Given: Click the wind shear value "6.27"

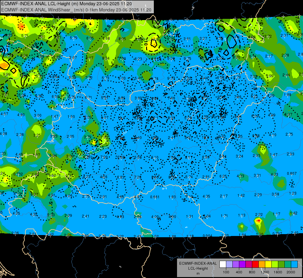Looking at the screenshot, I should click(x=34, y=195).
